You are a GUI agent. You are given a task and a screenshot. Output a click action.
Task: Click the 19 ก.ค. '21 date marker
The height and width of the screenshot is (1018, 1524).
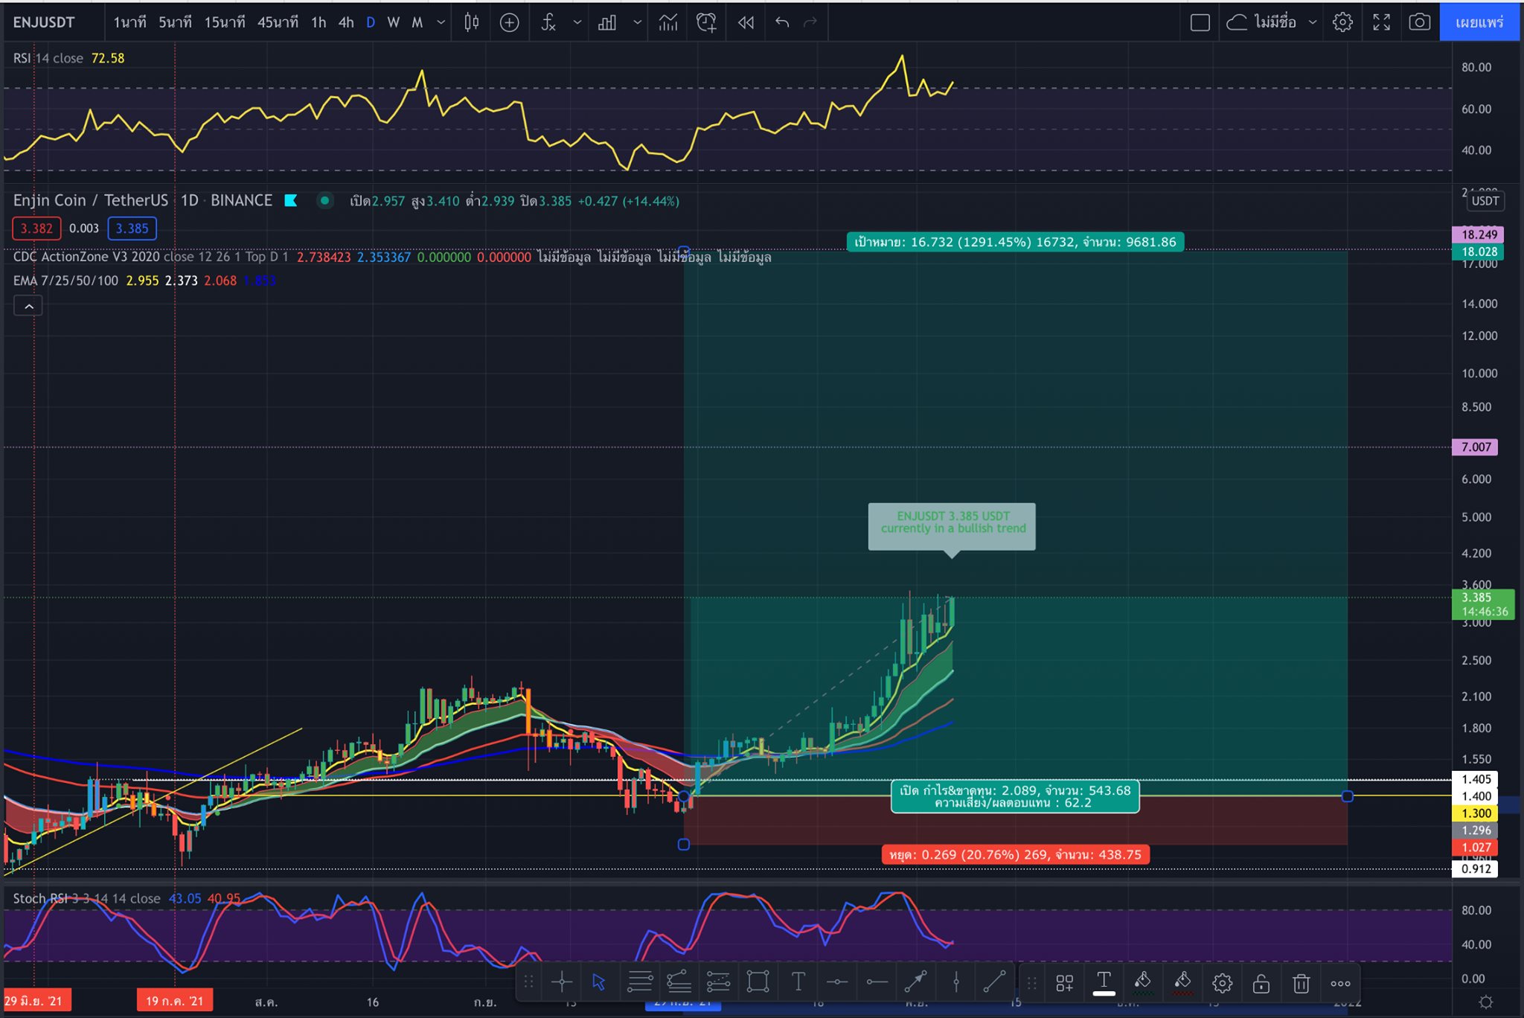coord(175,1001)
